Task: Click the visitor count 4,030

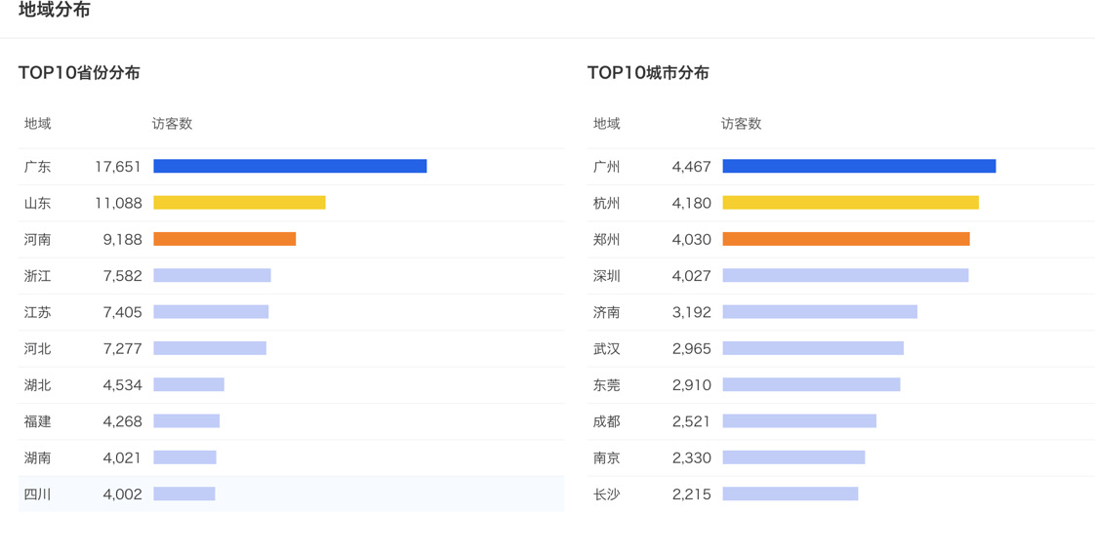Action: point(692,239)
